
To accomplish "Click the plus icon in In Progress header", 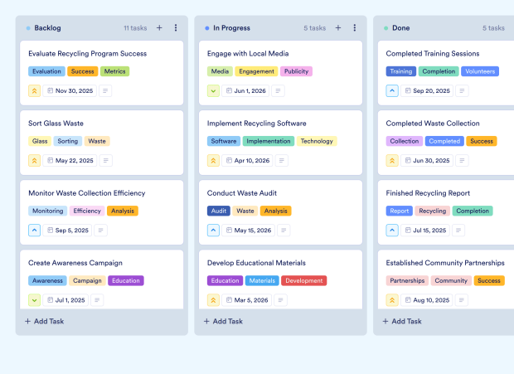I will (338, 27).
